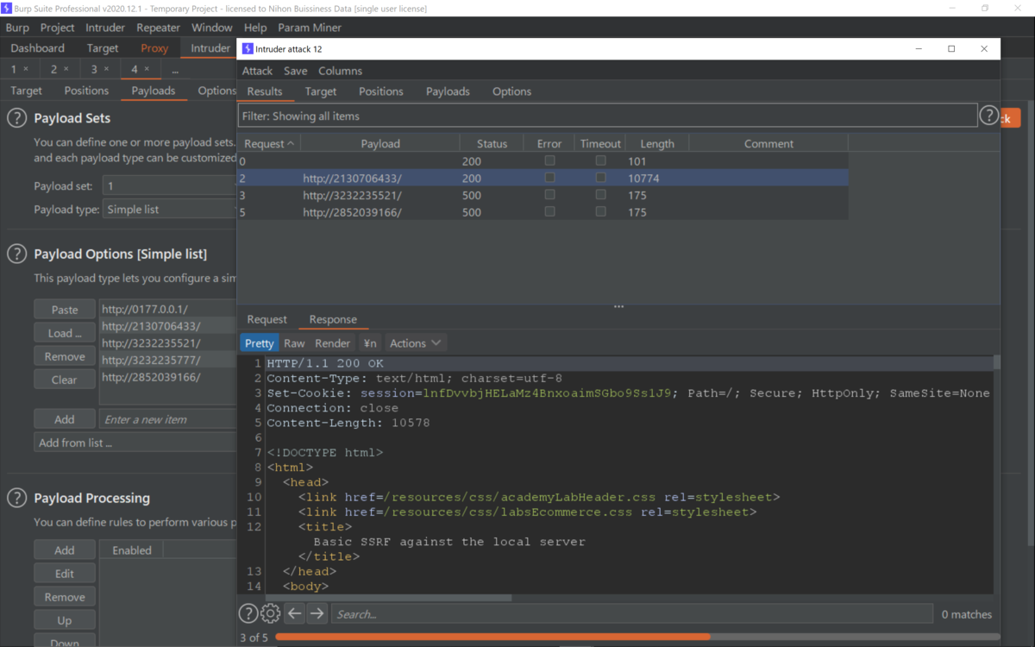
Task: Toggle Timeout checkbox for payload 3232235521
Action: (600, 195)
